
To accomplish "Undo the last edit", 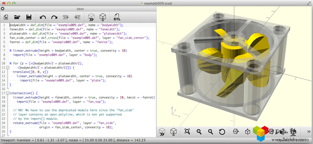I will click(x=43, y=17).
